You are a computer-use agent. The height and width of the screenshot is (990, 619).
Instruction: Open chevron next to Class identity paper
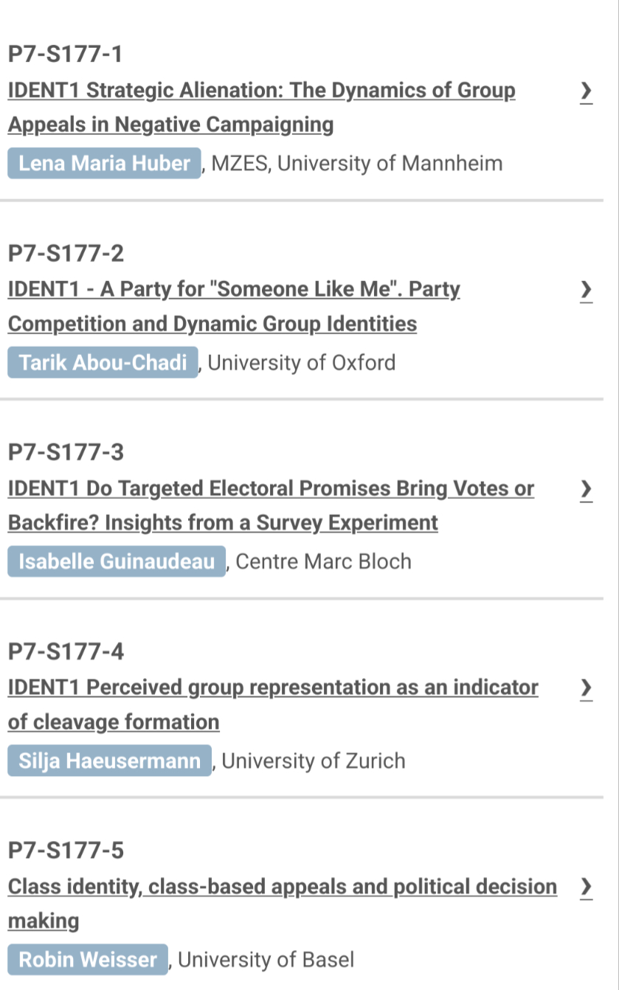click(x=585, y=887)
